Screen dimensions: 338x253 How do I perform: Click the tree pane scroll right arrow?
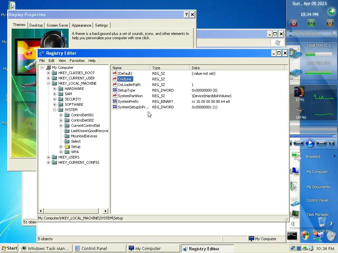tap(105, 211)
